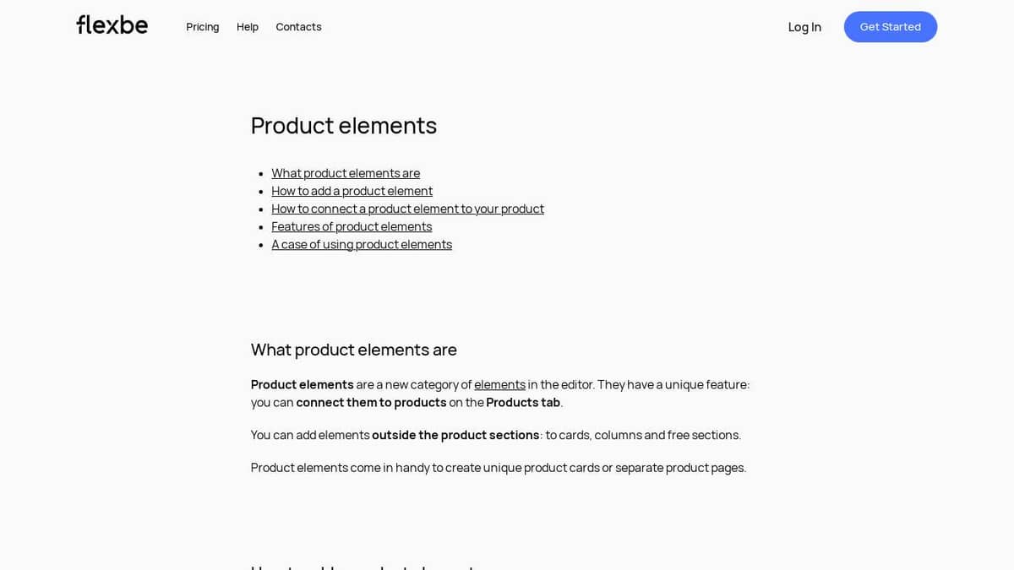1014x570 pixels.
Task: Click the 'What product elements are' section heading
Action: click(353, 350)
